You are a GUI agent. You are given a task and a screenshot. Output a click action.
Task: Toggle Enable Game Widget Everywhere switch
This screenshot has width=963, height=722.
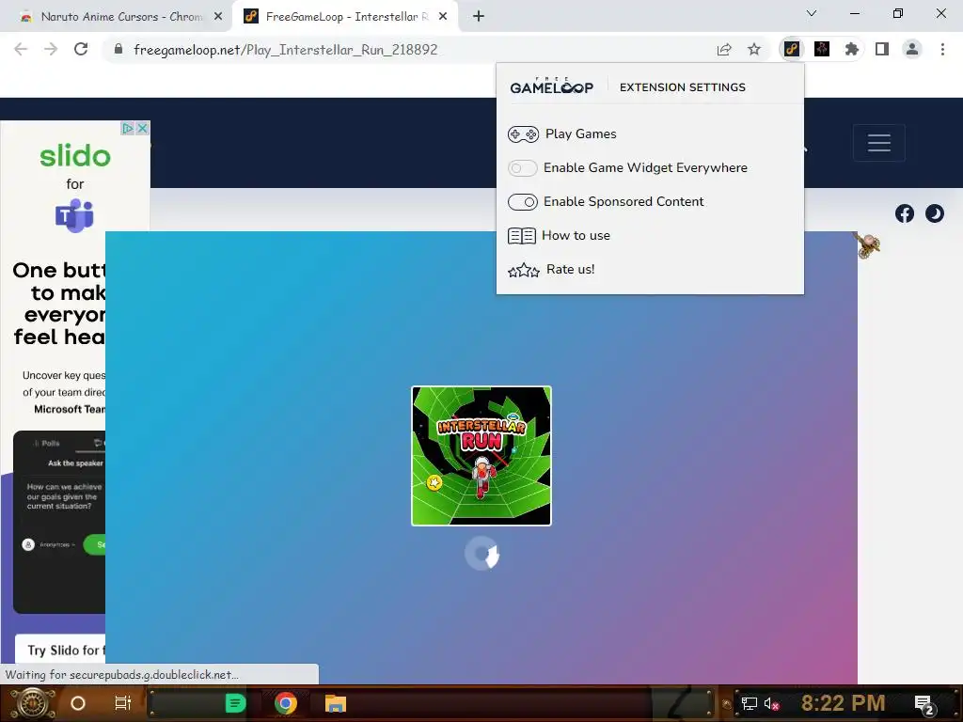523,168
